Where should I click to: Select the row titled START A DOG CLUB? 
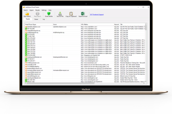click(x=126, y=55)
